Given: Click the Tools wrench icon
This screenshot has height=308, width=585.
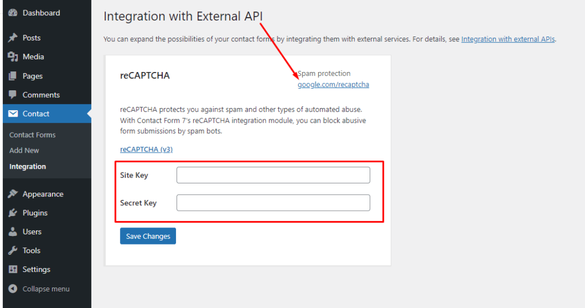Looking at the screenshot, I should pos(13,250).
